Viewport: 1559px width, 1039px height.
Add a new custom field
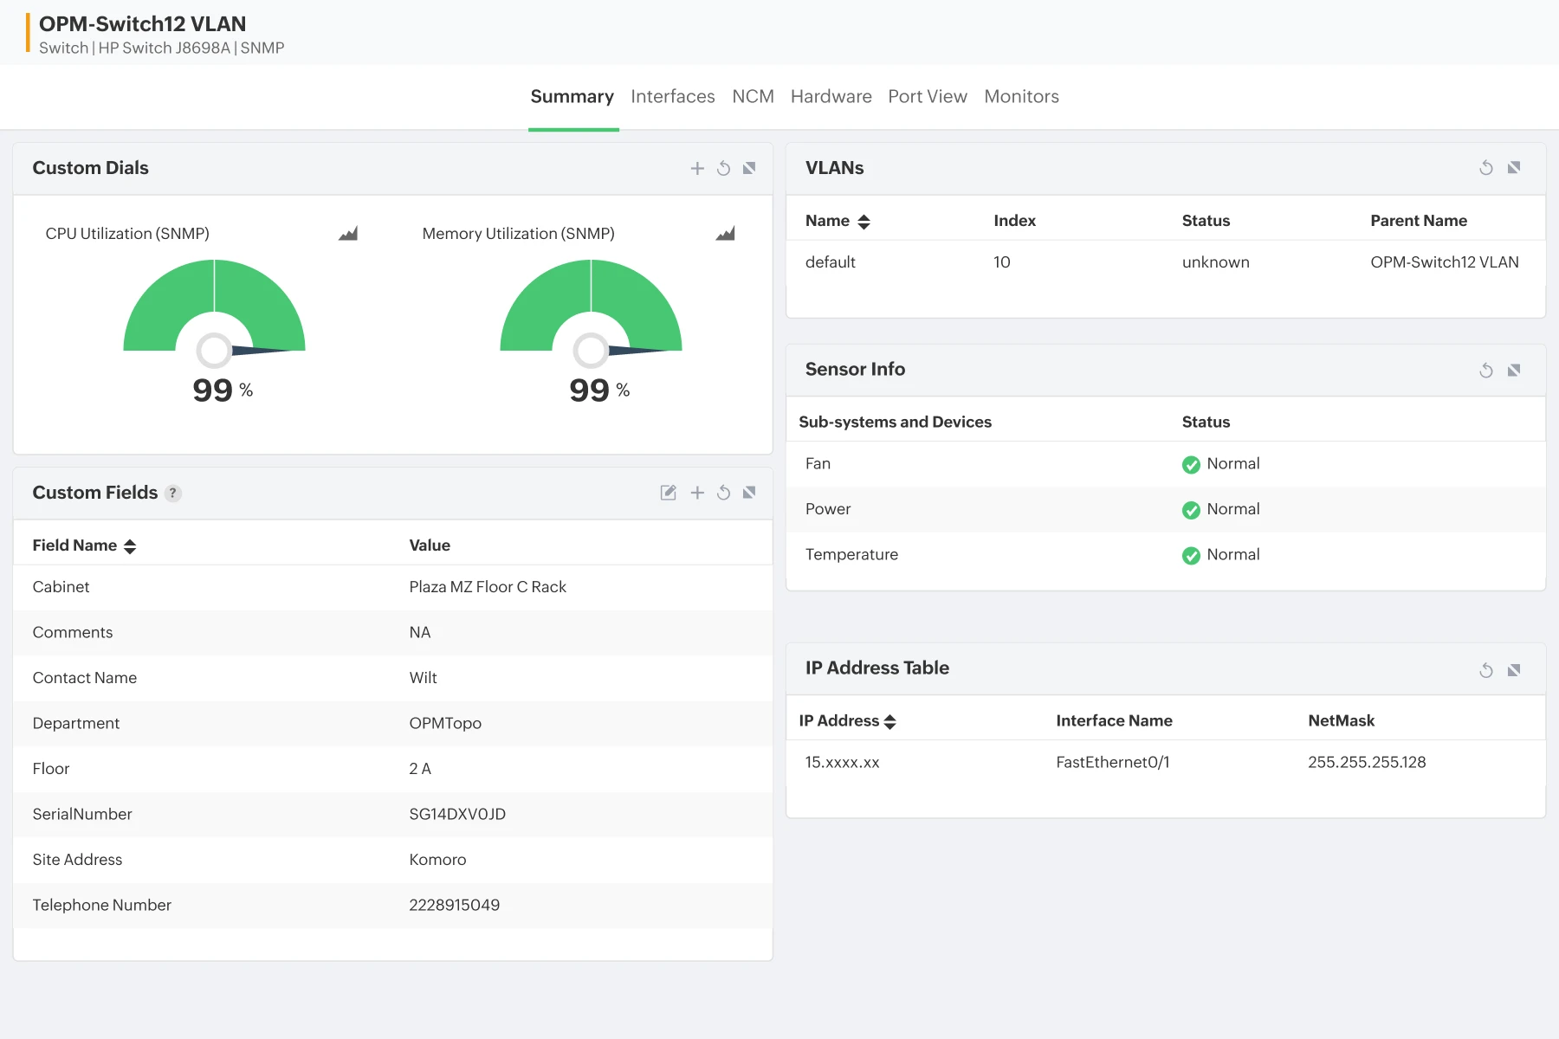697,493
